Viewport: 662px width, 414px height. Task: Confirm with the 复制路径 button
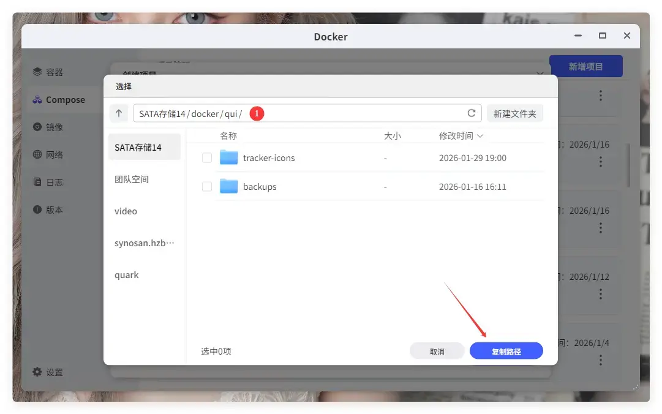(x=506, y=350)
